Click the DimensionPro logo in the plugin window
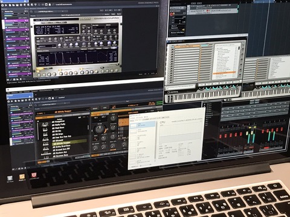 106,19
